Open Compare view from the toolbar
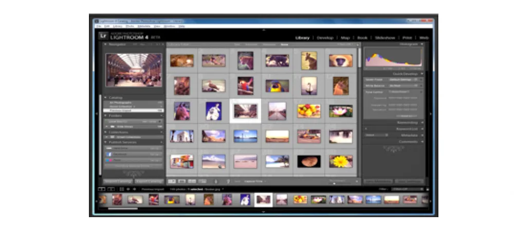Screen dimensions: 514x231 (191, 181)
